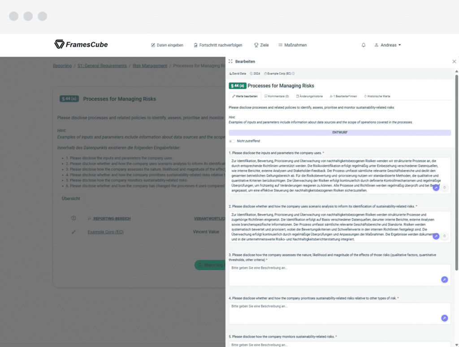Click AI magic wand in question 3 field

click(444, 279)
